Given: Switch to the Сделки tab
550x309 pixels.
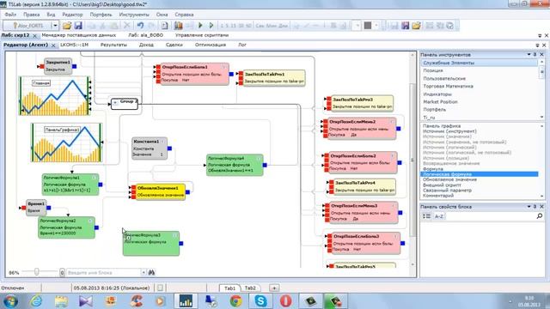Looking at the screenshot, I should [174, 45].
